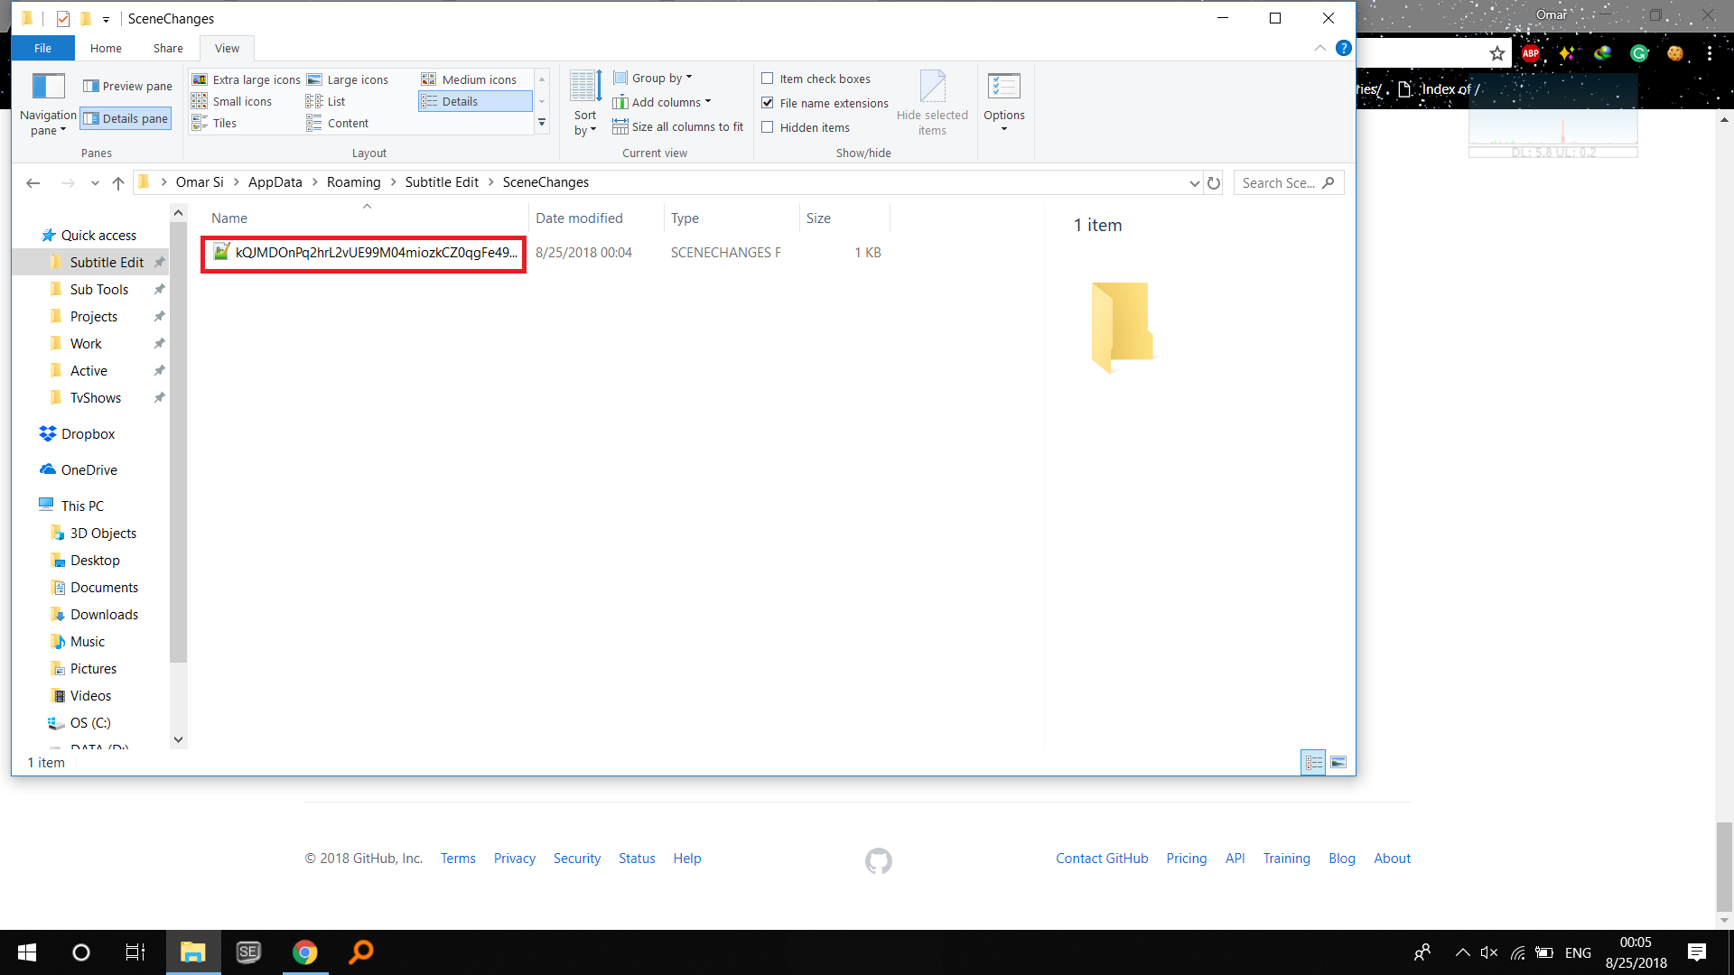This screenshot has height=975, width=1734.
Task: Open the address bar history dropdown
Action: click(x=1194, y=182)
